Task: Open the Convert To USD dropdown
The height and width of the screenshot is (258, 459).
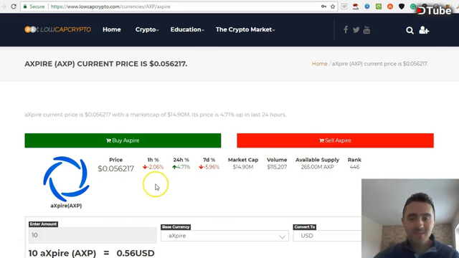Action: [327, 236]
